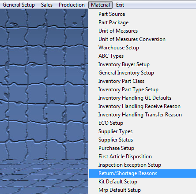Choose Inventory Handling Transfer Reason
196x194 pixels.
143,115
